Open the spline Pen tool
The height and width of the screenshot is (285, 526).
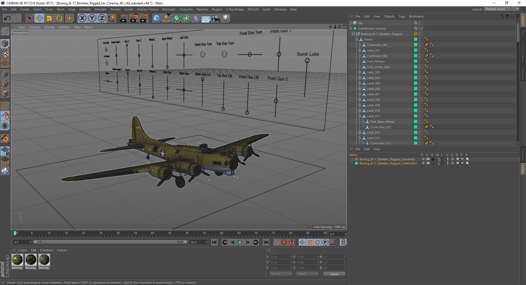[x=167, y=18]
